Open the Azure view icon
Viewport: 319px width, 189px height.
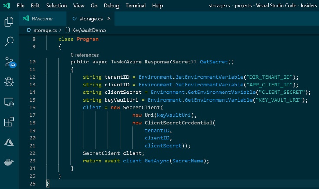click(9, 142)
